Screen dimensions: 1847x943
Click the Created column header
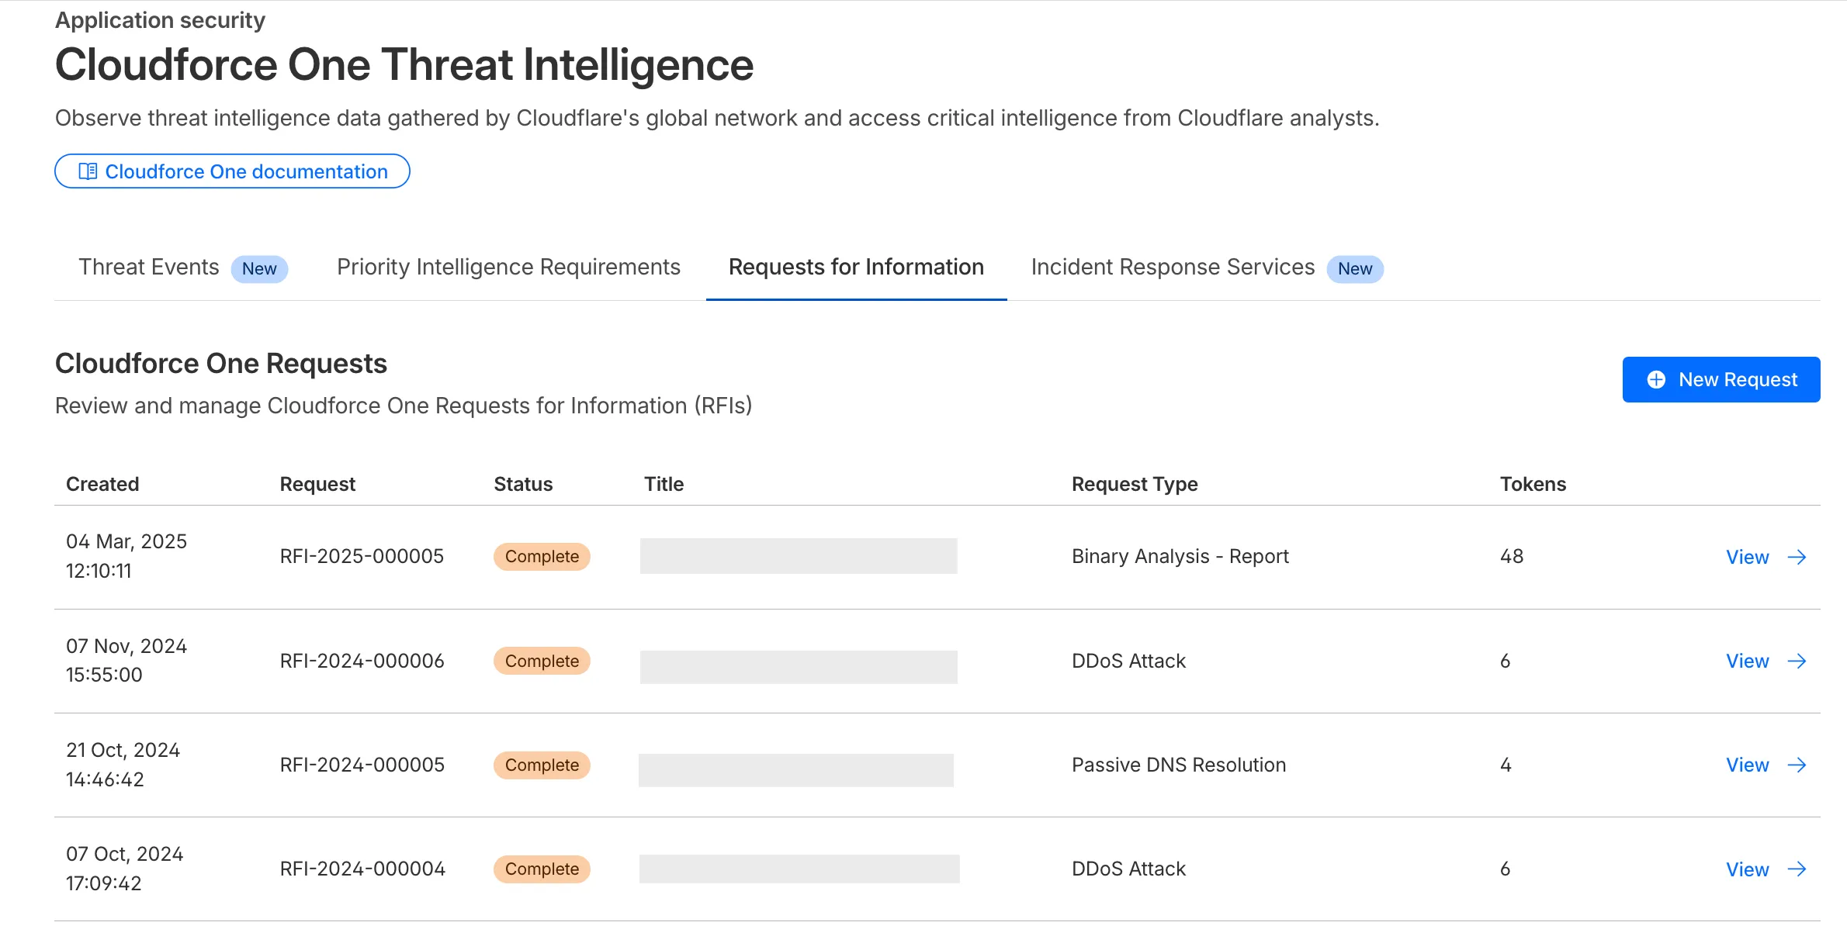pyautogui.click(x=102, y=484)
